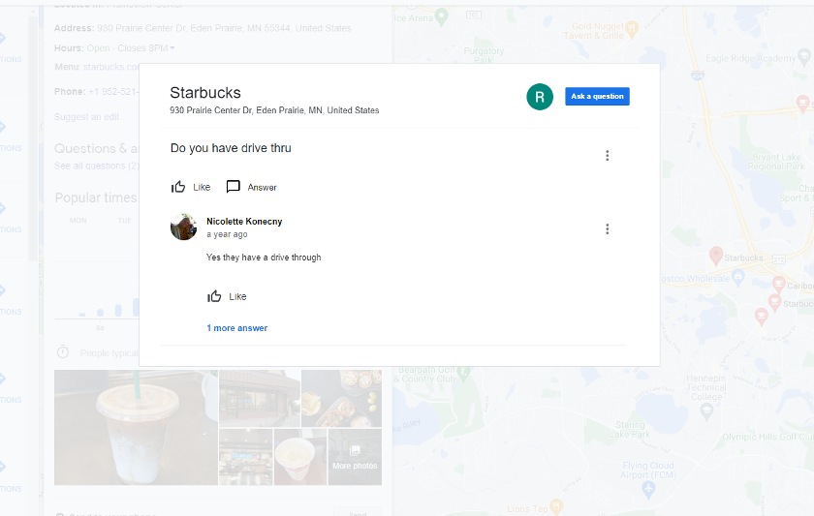Click Hennepin Technical College map marker
814x516 pixels.
[x=706, y=411]
